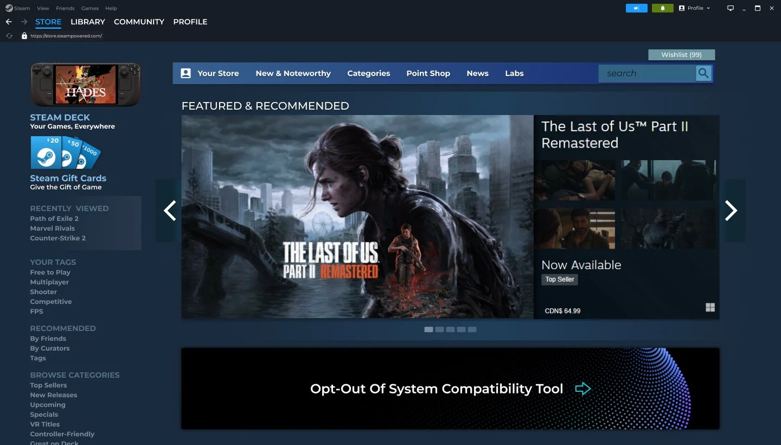Viewport: 781px width, 445px height.
Task: Go forward with the right arrow button
Action: [24, 22]
